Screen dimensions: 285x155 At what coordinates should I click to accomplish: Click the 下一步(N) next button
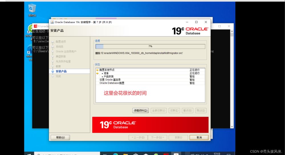click(x=157, y=138)
